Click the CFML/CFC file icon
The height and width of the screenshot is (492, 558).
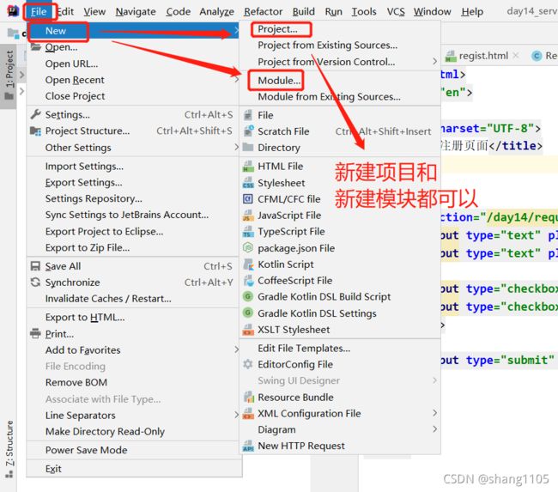point(248,198)
